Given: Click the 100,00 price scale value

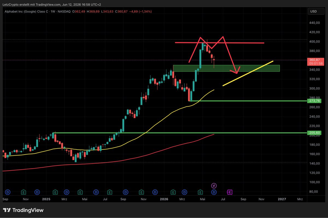Looking at the screenshot, I should pos(314,182).
